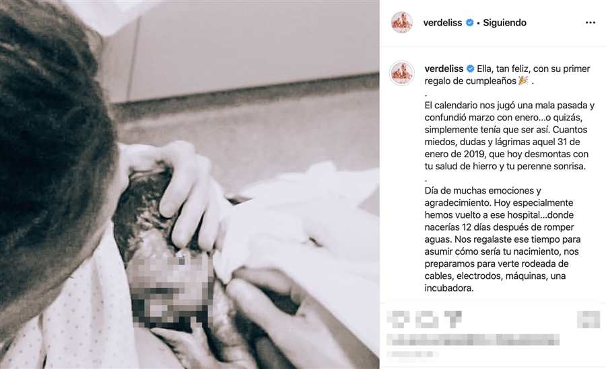Open verdeliss username link in header
This screenshot has height=369, width=606.
[442, 23]
